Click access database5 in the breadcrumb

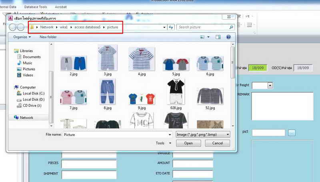point(87,27)
